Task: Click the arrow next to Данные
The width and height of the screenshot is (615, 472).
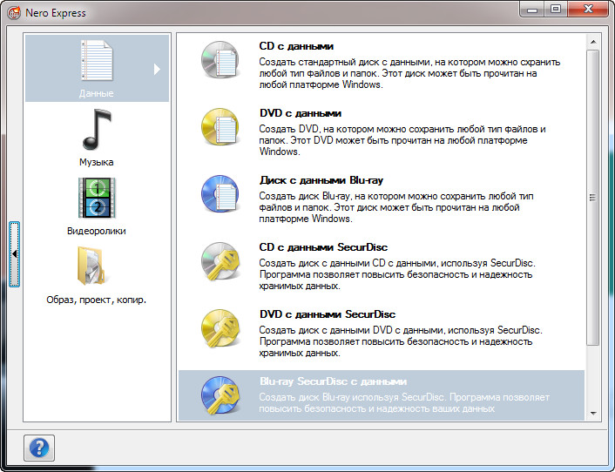Action: [158, 69]
